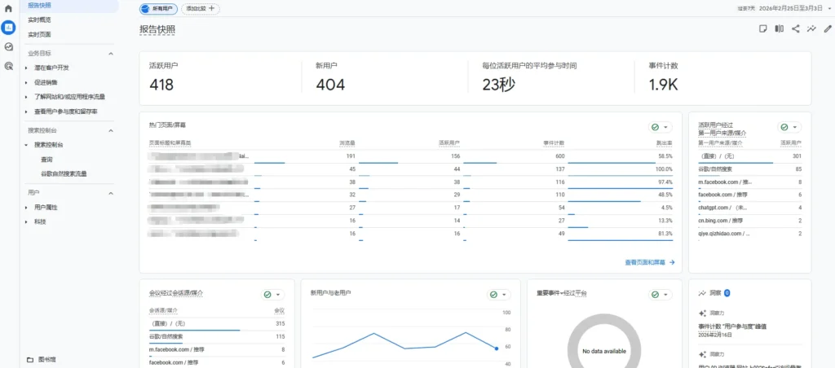Click 洞察 count badge 0

pyautogui.click(x=727, y=293)
